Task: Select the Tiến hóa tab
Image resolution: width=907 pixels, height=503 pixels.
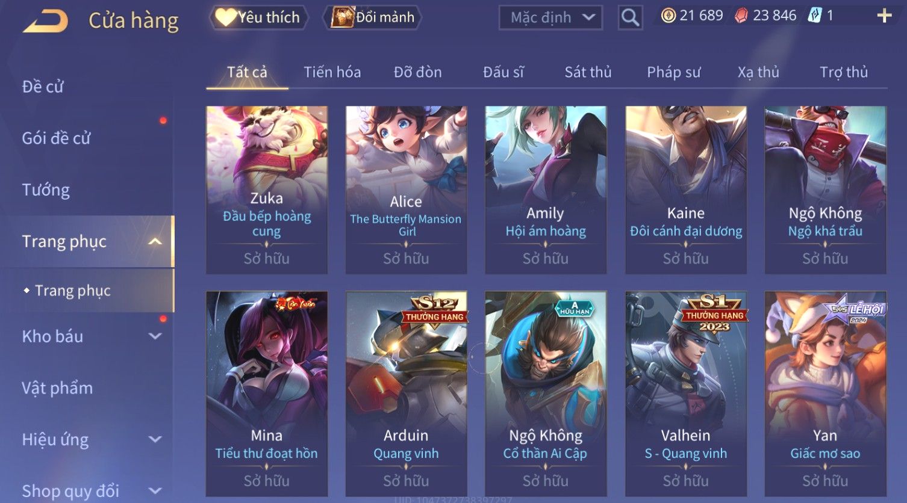Action: (x=332, y=72)
